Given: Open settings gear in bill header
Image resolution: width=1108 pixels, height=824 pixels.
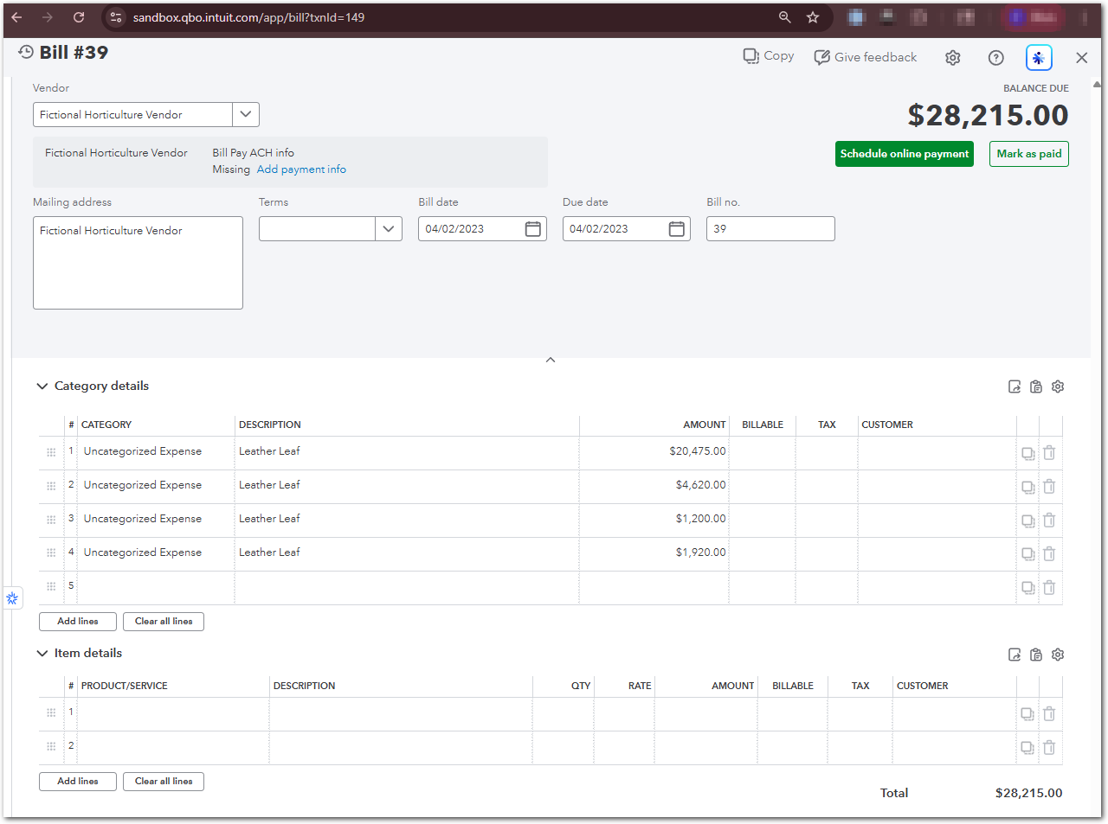Looking at the screenshot, I should [953, 58].
